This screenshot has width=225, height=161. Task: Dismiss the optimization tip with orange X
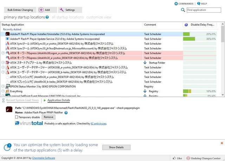tap(222, 143)
